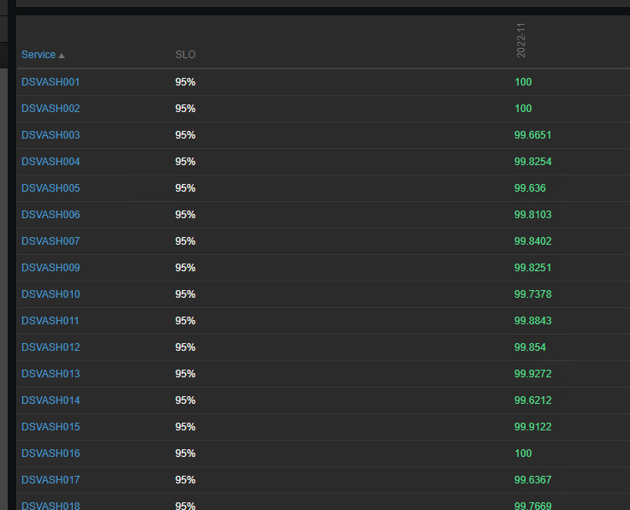The height and width of the screenshot is (510, 630).
Task: Click the ascending sort arrow beside Service
Action: [x=62, y=56]
